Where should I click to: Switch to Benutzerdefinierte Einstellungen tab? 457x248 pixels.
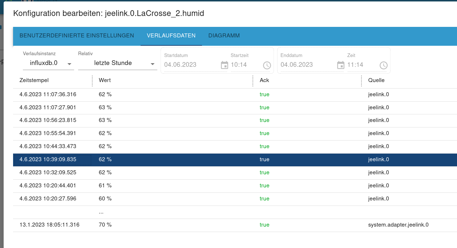coord(77,36)
